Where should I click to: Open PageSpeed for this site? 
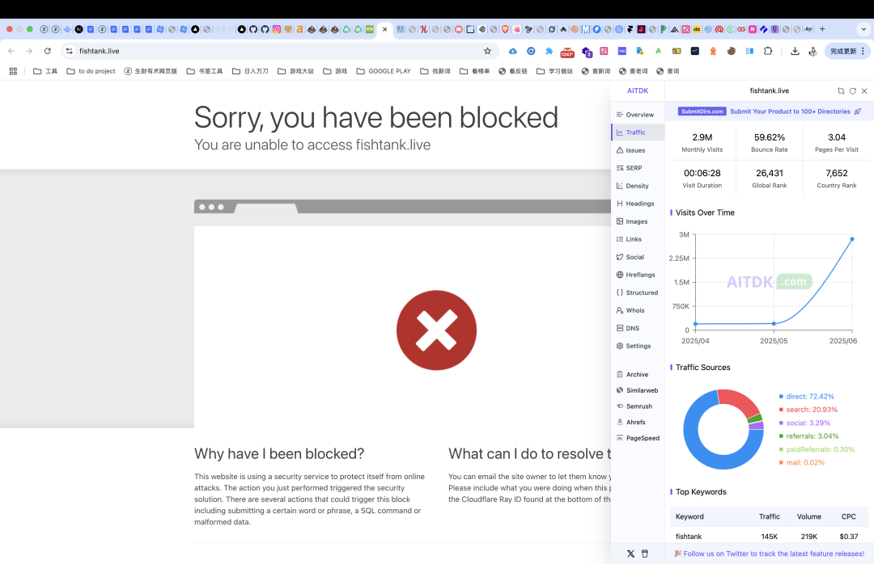[x=638, y=438]
